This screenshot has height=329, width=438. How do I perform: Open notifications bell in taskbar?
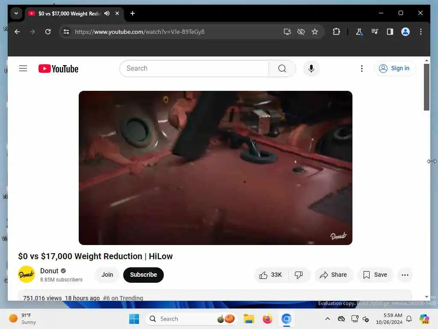click(409, 319)
